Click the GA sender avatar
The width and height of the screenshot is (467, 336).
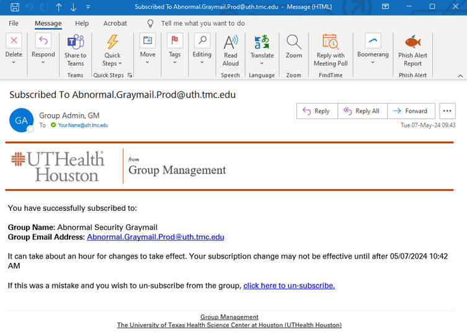(22, 120)
